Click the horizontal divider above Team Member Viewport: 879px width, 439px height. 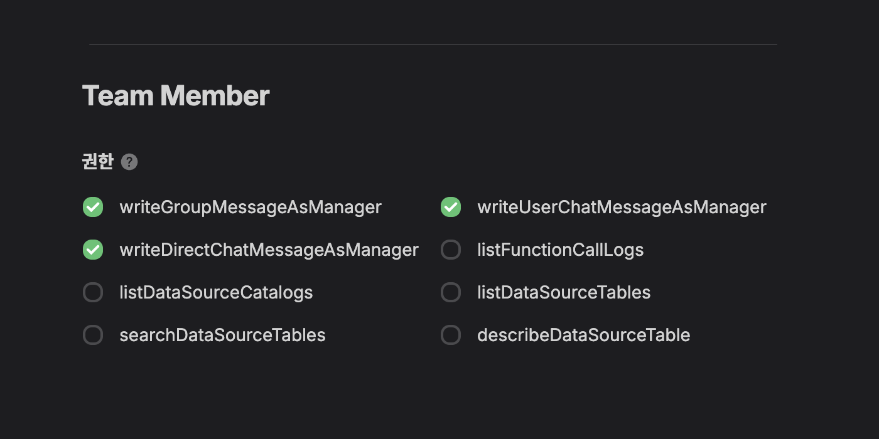[433, 45]
